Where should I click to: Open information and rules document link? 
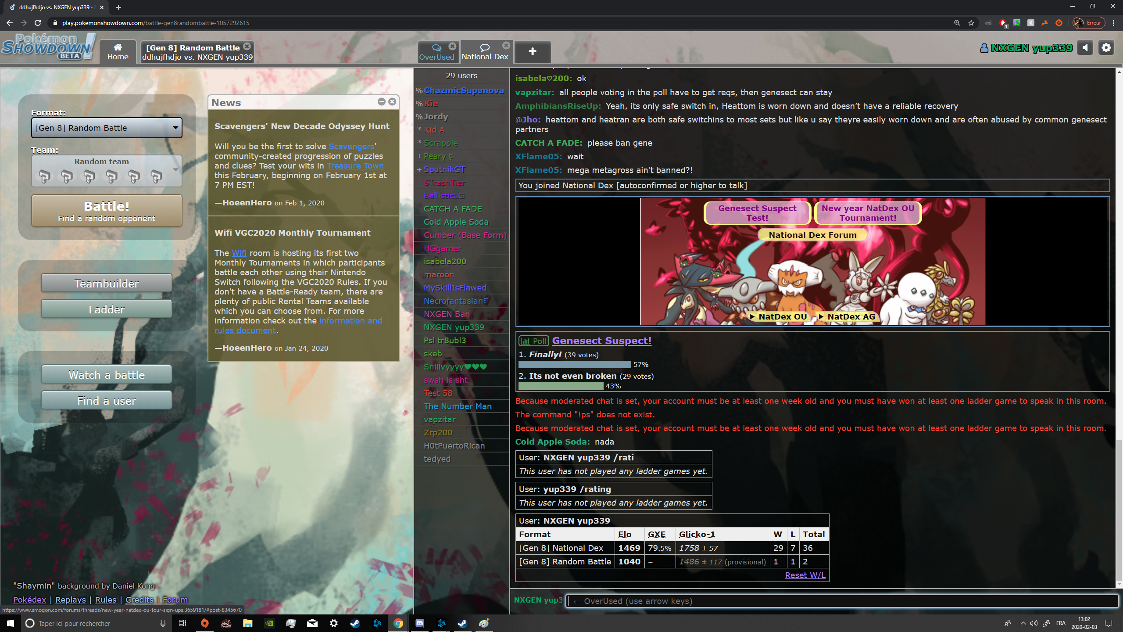298,325
